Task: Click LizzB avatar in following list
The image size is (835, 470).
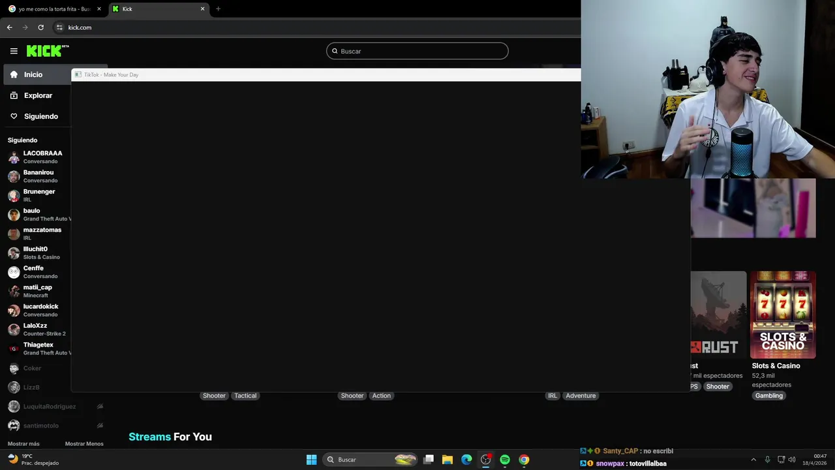Action: (14, 387)
